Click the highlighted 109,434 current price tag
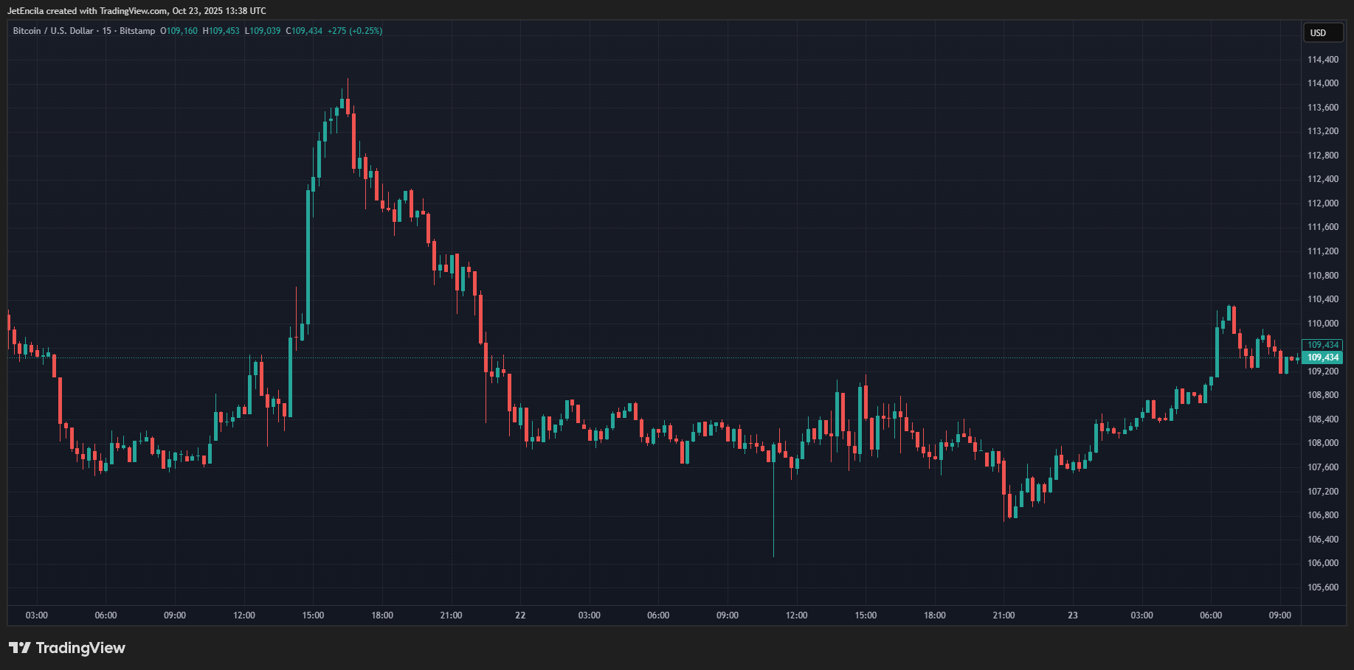 (1322, 357)
